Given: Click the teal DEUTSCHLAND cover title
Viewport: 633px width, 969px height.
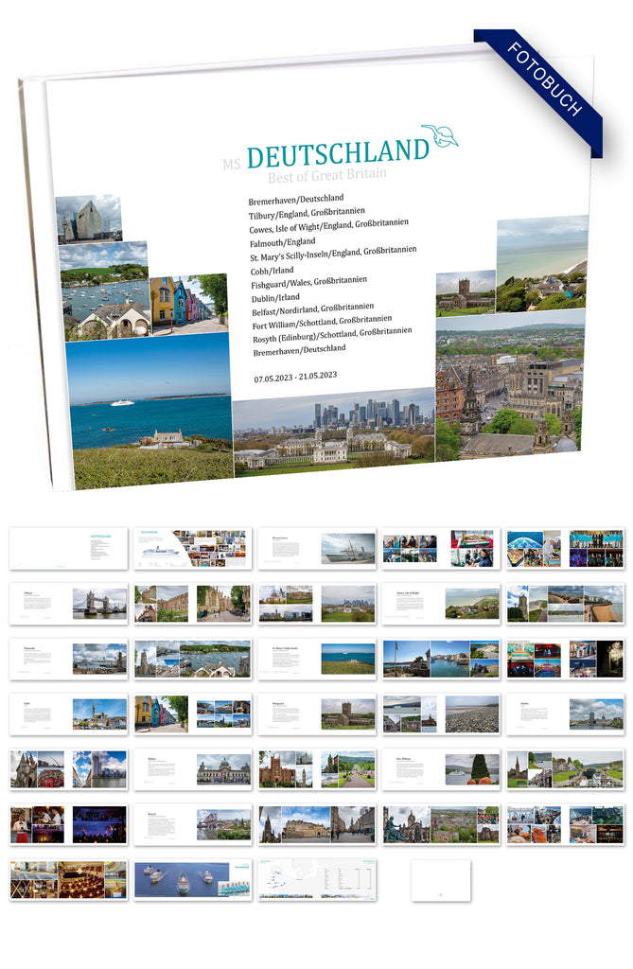Looking at the screenshot, I should (338, 152).
